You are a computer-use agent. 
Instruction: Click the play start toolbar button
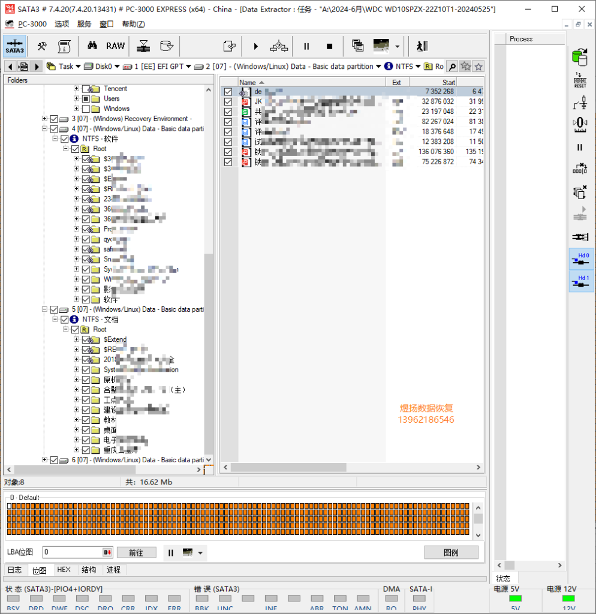(x=255, y=47)
